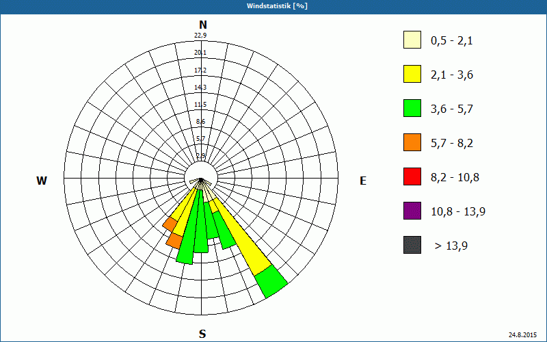Image resolution: width=547 pixels, height=342 pixels.
Task: Click the 2,9 radial scale value
Action: tap(201, 155)
